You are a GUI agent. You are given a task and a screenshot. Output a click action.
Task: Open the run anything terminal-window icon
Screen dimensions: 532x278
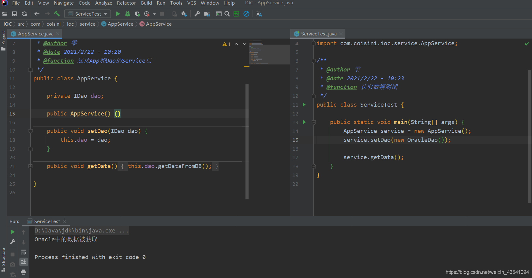tap(219, 14)
